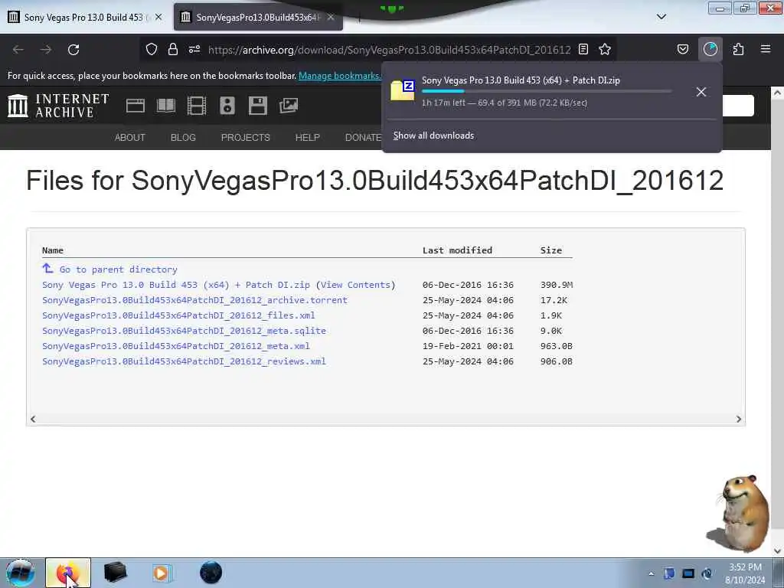Show site security padlock info
784x588 pixels.
point(173,49)
